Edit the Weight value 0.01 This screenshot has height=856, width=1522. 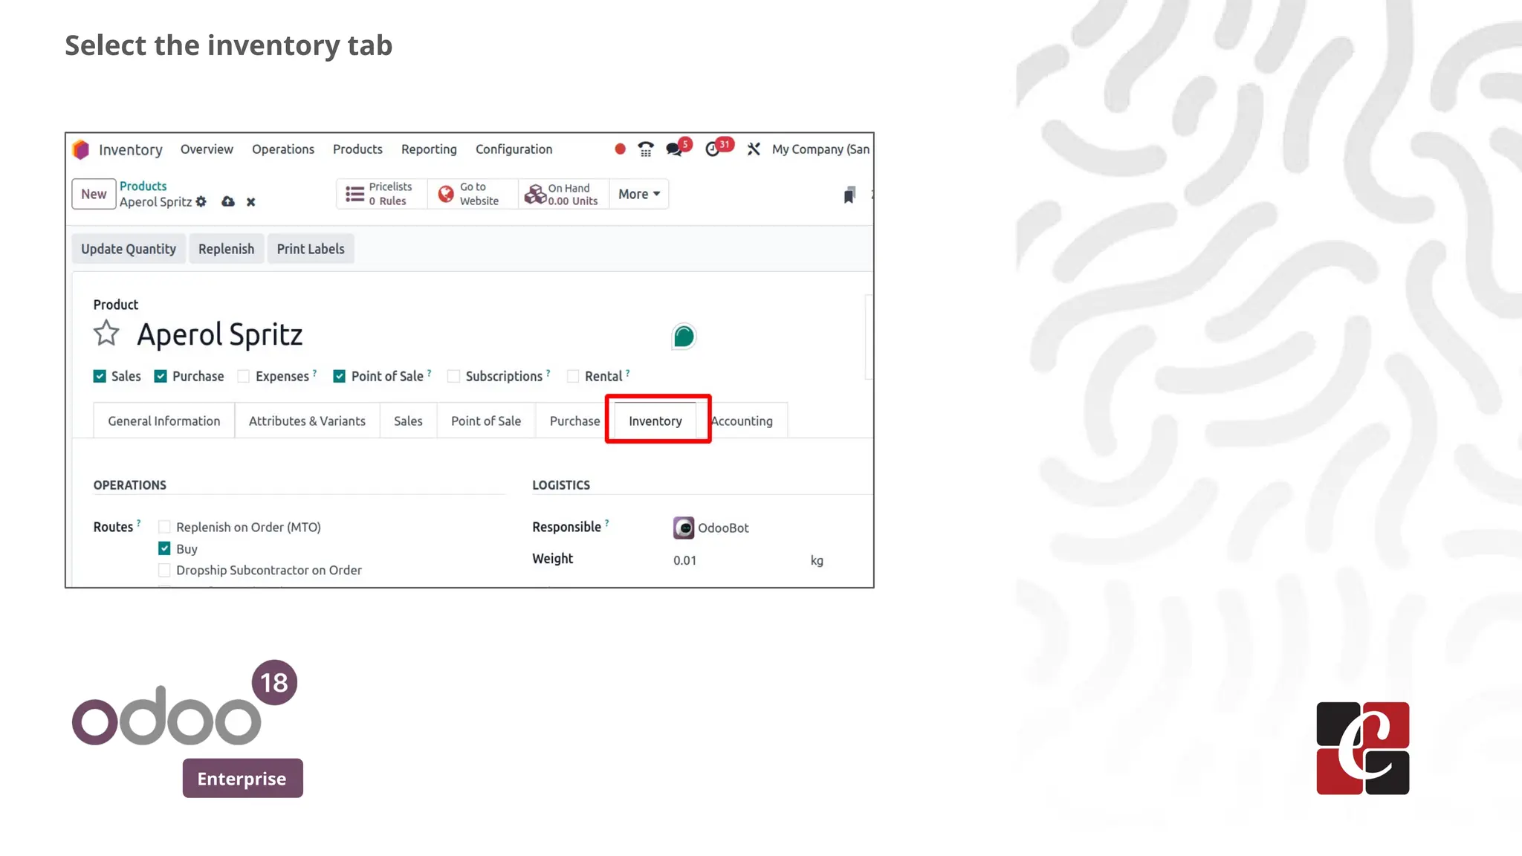click(x=685, y=560)
